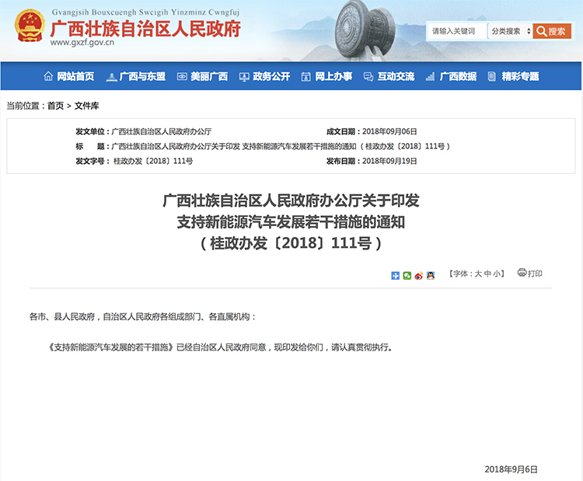Click the document heading line 支持新能源汽车发展若干措施的通知
583x481 pixels.
click(291, 222)
